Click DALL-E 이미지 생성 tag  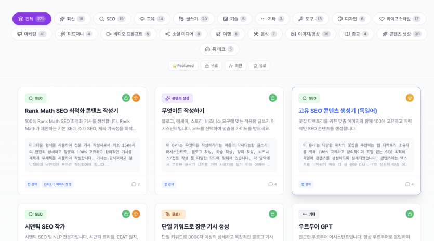tap(58, 184)
